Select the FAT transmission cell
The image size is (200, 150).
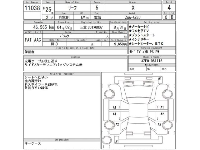(x=28, y=40)
